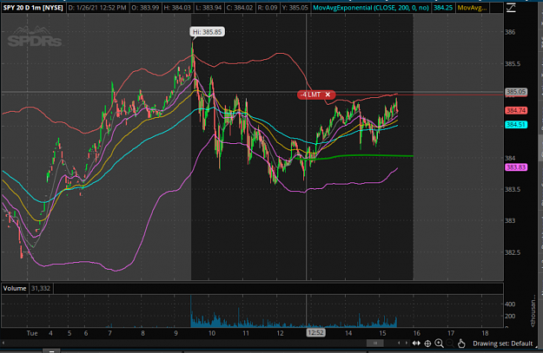Click the O: 383.99 open value
The image size is (543, 353).
click(145, 8)
